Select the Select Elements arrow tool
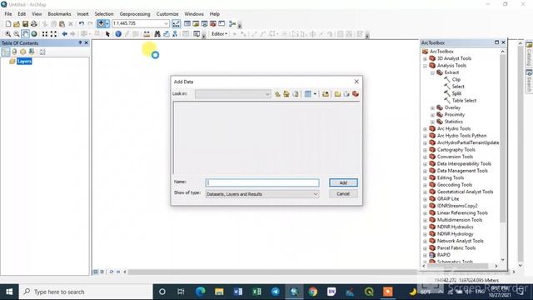Screen dimensions: 533x300 point(107,34)
